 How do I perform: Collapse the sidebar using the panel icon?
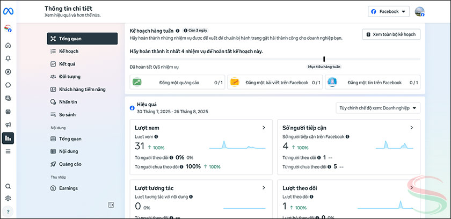(111, 205)
